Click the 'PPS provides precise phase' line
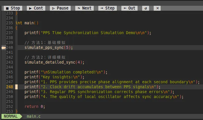 [x=112, y=82]
